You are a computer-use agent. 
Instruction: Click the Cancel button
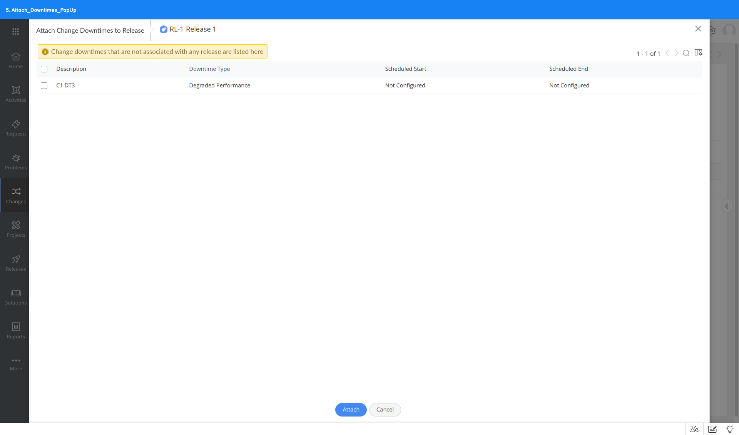pyautogui.click(x=385, y=410)
